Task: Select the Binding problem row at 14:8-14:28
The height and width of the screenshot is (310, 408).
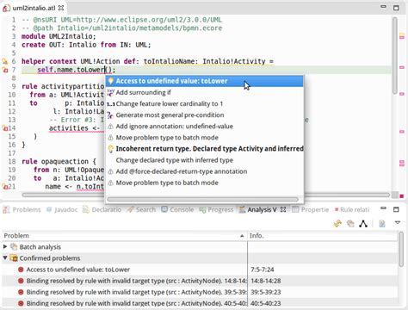Action: (x=201, y=281)
